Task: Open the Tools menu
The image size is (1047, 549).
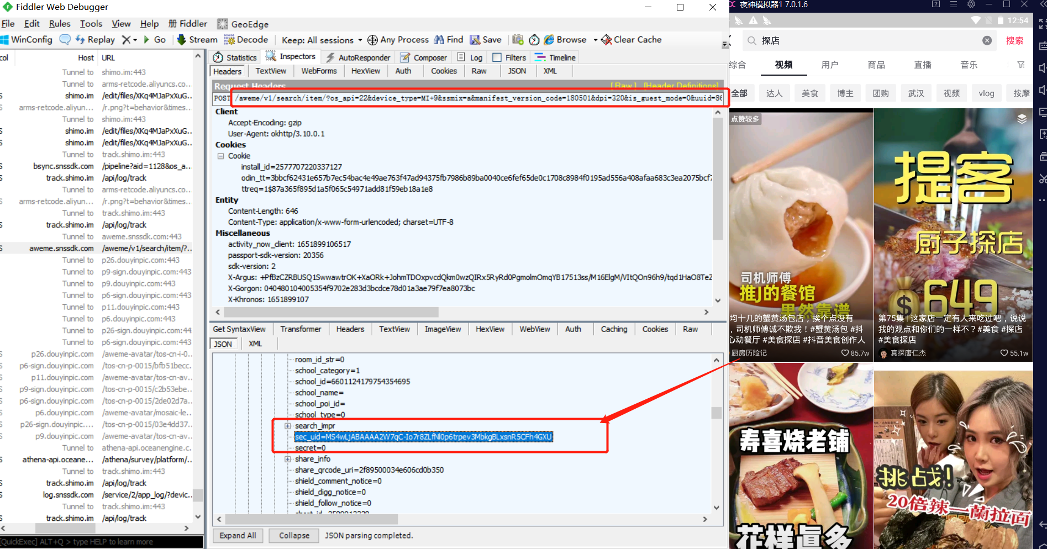Action: (91, 24)
